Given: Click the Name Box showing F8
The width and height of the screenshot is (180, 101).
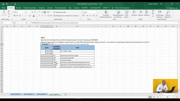Looking at the screenshot, I should pyautogui.click(x=6, y=23).
